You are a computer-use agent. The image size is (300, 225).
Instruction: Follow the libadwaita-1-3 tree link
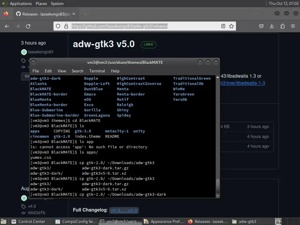(242, 83)
